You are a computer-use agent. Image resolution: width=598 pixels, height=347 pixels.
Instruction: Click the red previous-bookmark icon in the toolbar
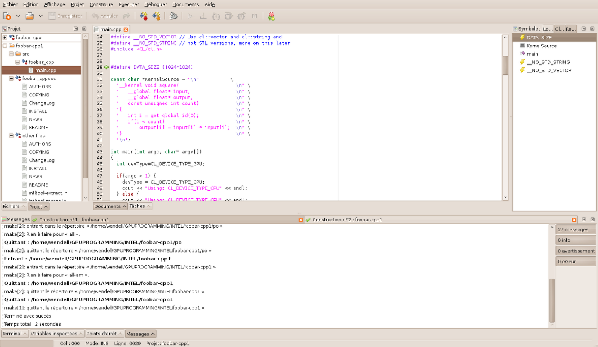pyautogui.click(x=143, y=16)
